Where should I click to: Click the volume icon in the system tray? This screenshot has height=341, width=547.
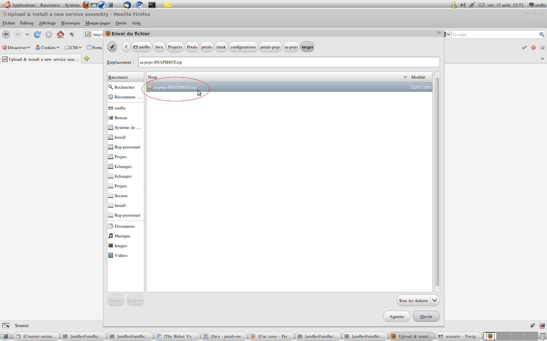point(463,5)
